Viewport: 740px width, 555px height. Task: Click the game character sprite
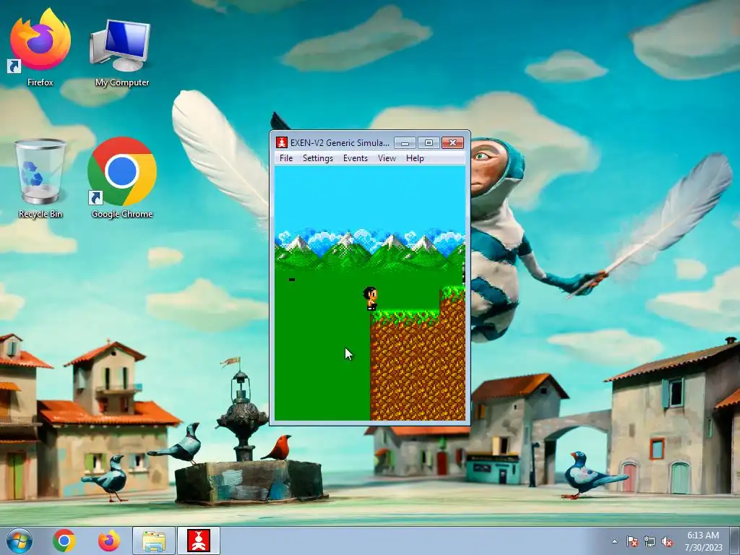371,298
